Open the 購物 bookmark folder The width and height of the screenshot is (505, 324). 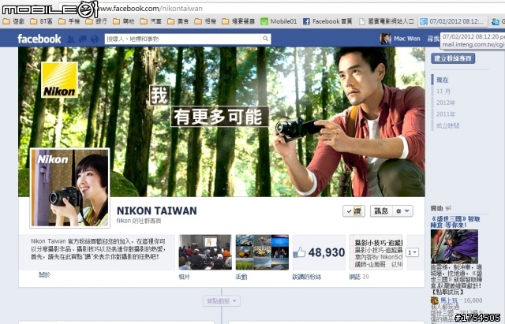(x=124, y=21)
